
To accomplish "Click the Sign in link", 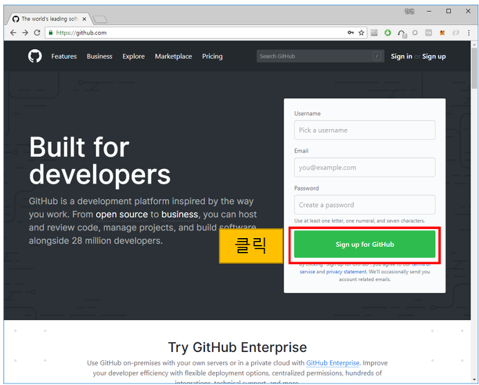I will tap(402, 56).
